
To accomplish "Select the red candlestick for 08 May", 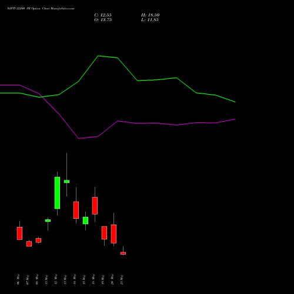I will [38, 240].
